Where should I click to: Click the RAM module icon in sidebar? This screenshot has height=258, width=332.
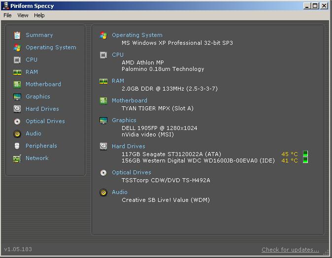click(17, 72)
